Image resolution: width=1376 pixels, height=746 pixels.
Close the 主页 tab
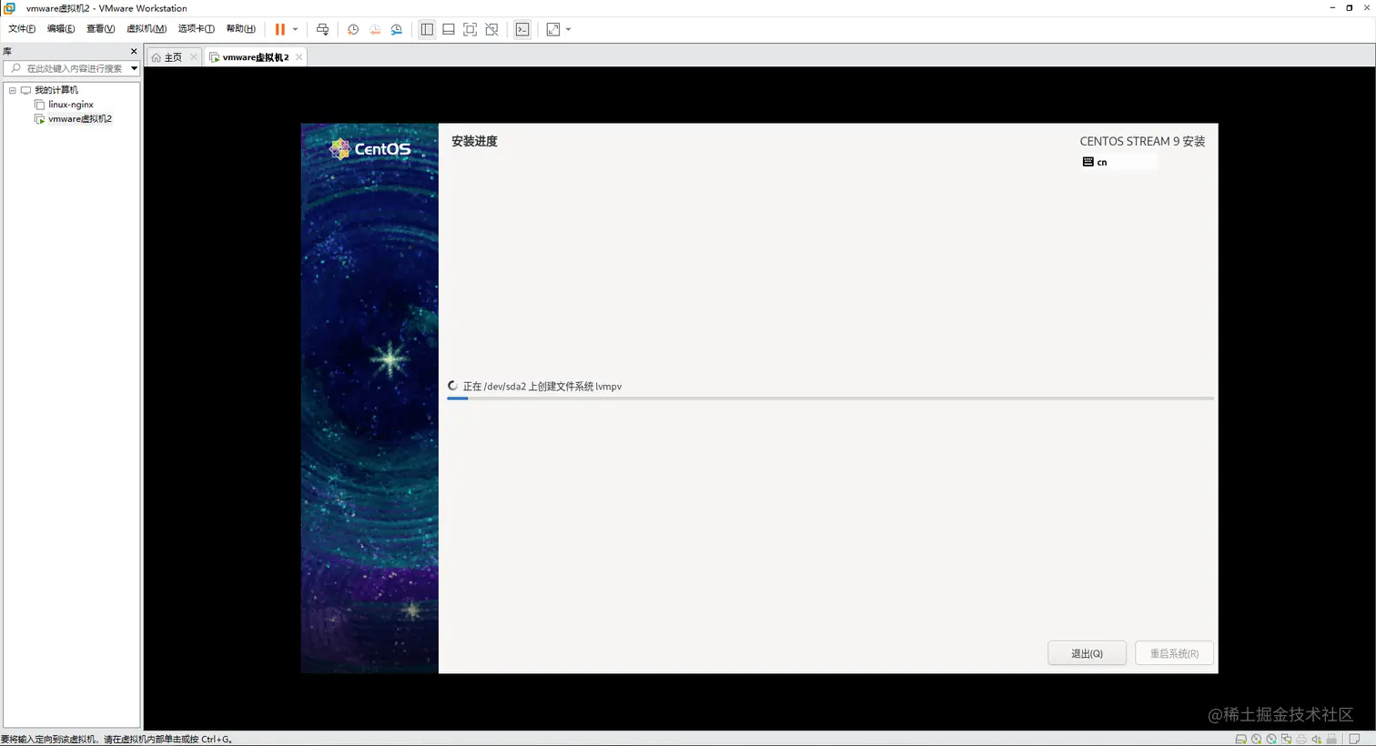click(194, 57)
